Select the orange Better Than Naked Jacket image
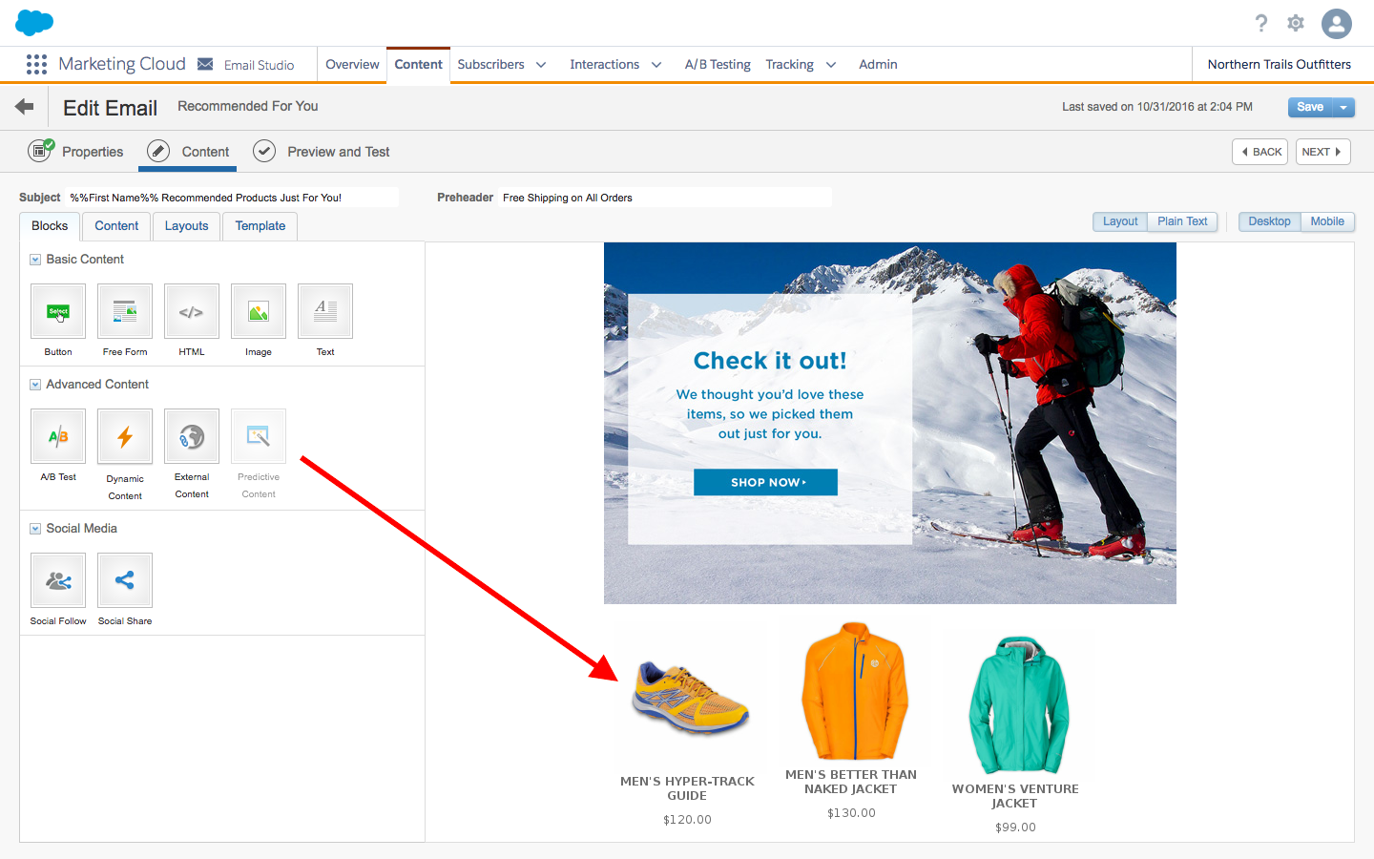 [853, 691]
